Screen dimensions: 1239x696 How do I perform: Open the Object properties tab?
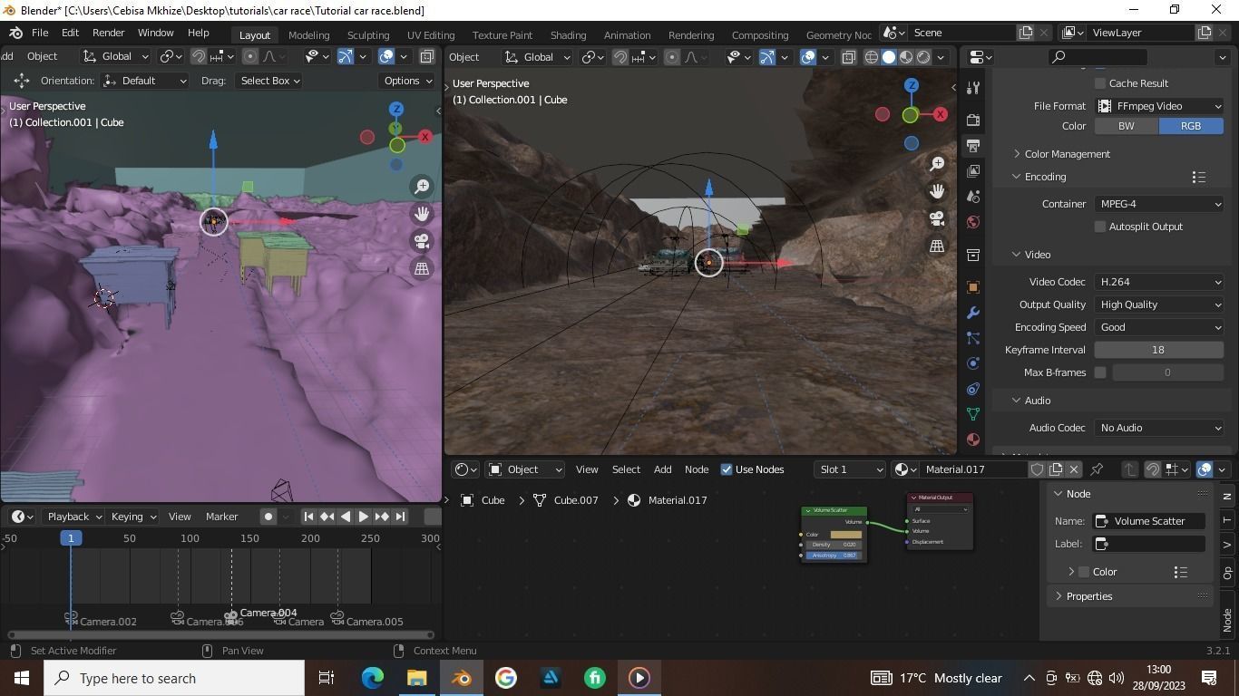pos(973,287)
